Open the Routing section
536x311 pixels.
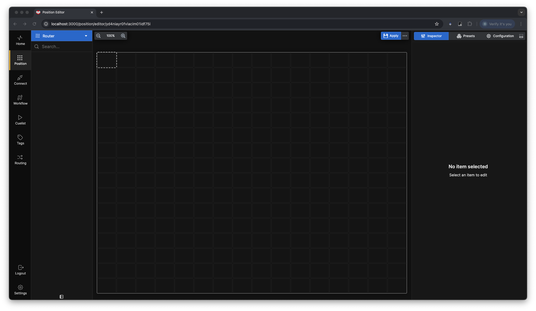pyautogui.click(x=20, y=160)
